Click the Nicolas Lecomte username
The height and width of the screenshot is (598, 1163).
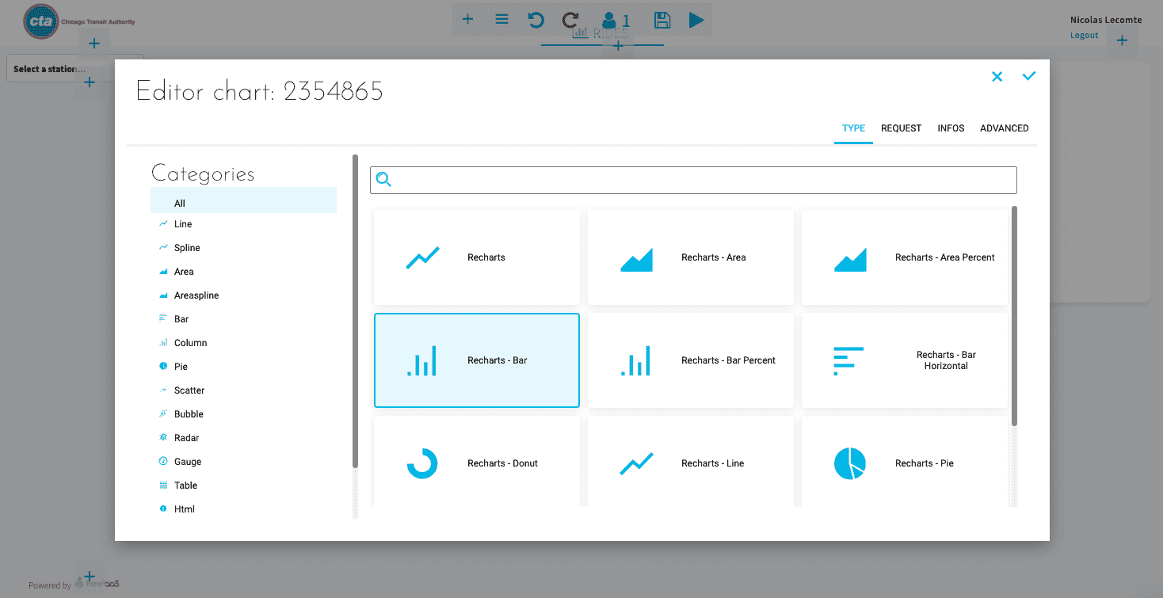point(1106,20)
